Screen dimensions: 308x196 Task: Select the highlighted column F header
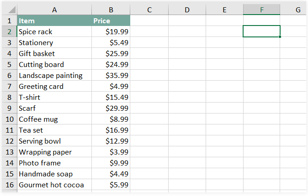[261, 10]
